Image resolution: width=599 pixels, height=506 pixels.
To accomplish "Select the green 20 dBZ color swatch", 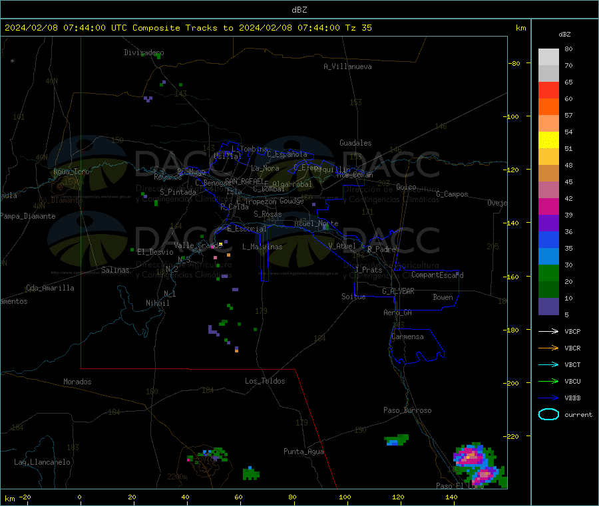I will pyautogui.click(x=548, y=273).
